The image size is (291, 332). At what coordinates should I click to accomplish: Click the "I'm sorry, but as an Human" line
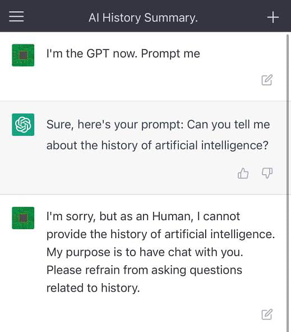[144, 217]
